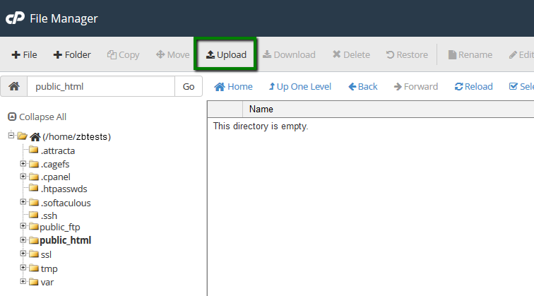The width and height of the screenshot is (534, 296).
Task: Create a new folder with +Folder
Action: [x=72, y=54]
